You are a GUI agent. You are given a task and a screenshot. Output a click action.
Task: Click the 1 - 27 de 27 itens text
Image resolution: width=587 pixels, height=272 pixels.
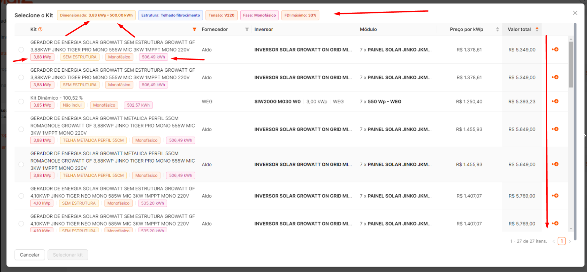pyautogui.click(x=529, y=241)
